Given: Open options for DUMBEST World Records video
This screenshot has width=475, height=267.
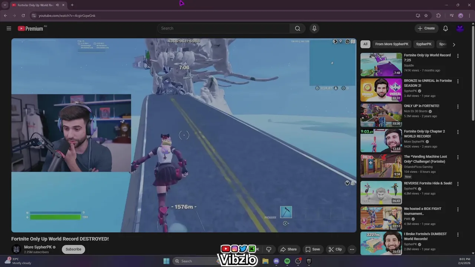Looking at the screenshot, I should click(x=458, y=235).
